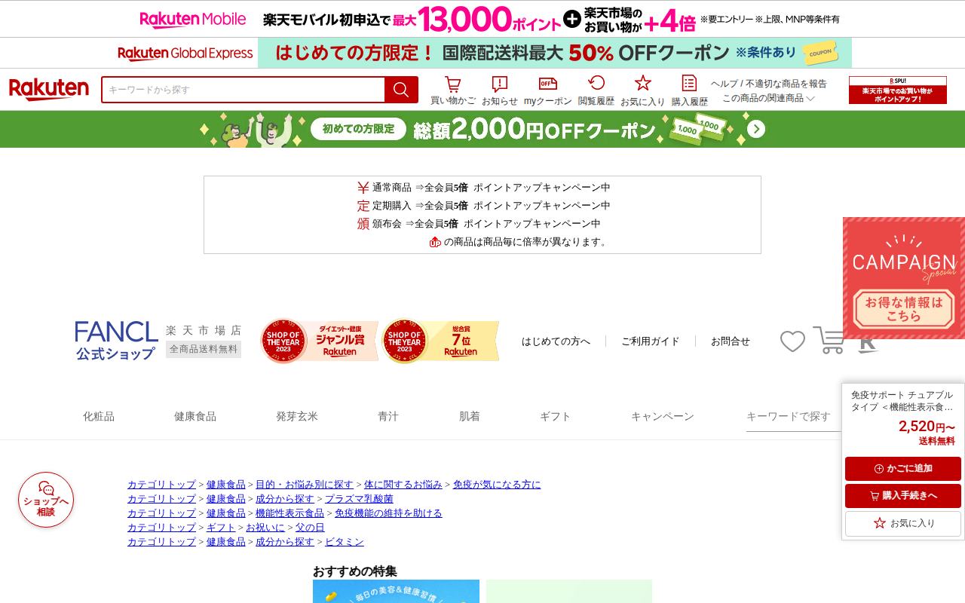Open the SPU point-up banner
This screenshot has width=965, height=603.
click(898, 90)
